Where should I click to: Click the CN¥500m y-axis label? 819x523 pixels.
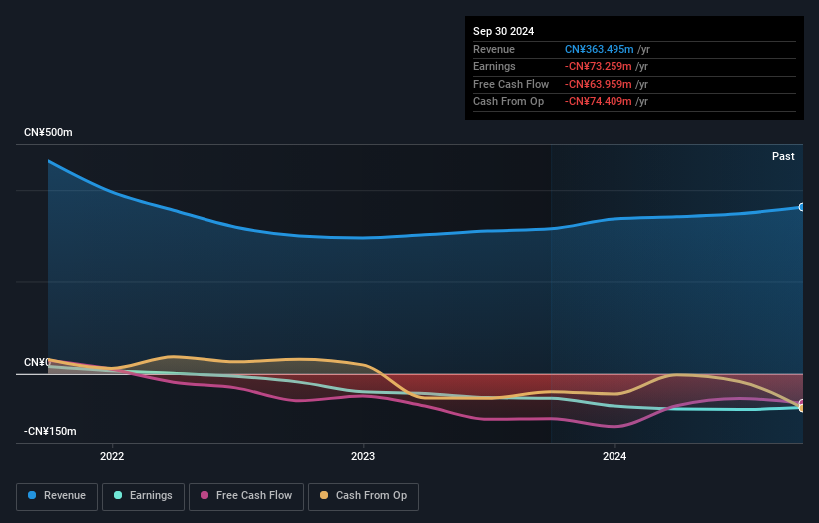[48, 132]
